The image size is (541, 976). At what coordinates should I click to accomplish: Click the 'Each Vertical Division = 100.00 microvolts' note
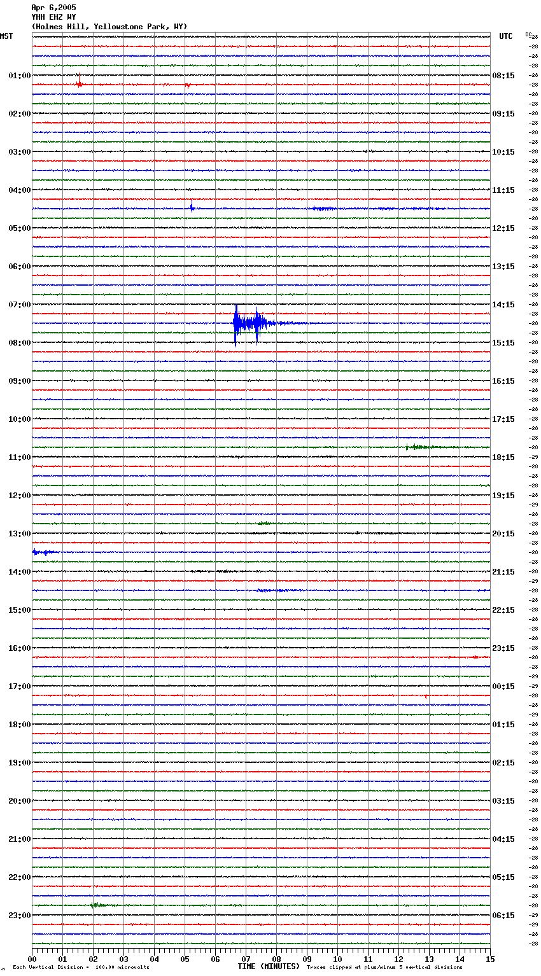[81, 967]
